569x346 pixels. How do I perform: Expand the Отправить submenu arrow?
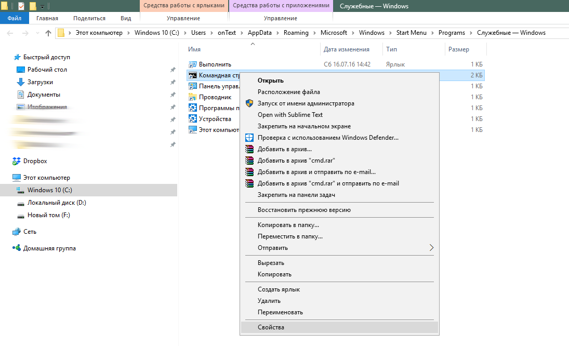point(431,248)
